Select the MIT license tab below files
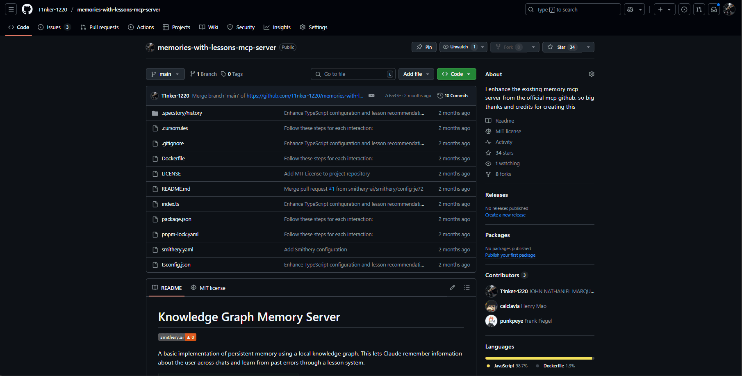This screenshot has height=376, width=742. point(208,288)
